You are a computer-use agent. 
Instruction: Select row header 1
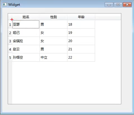point(10,24)
